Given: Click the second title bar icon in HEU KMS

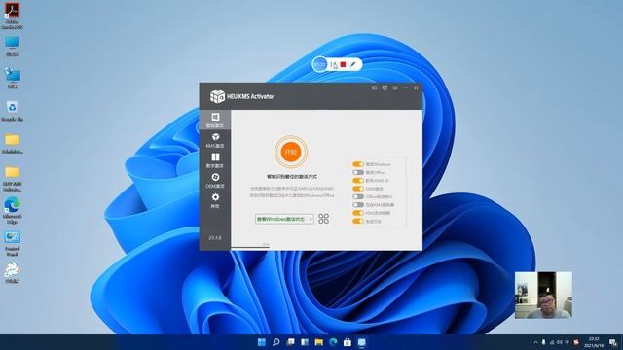Looking at the screenshot, I should pyautogui.click(x=385, y=87).
